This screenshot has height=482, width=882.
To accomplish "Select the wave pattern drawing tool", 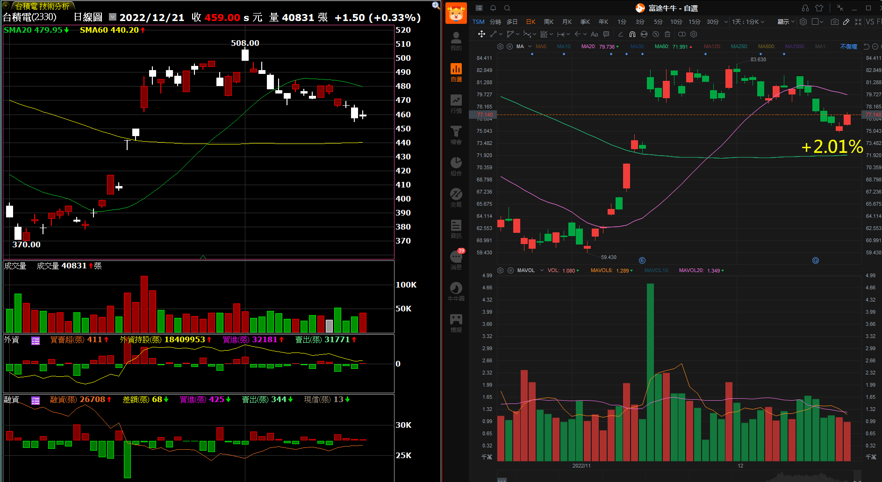I will pyautogui.click(x=527, y=34).
